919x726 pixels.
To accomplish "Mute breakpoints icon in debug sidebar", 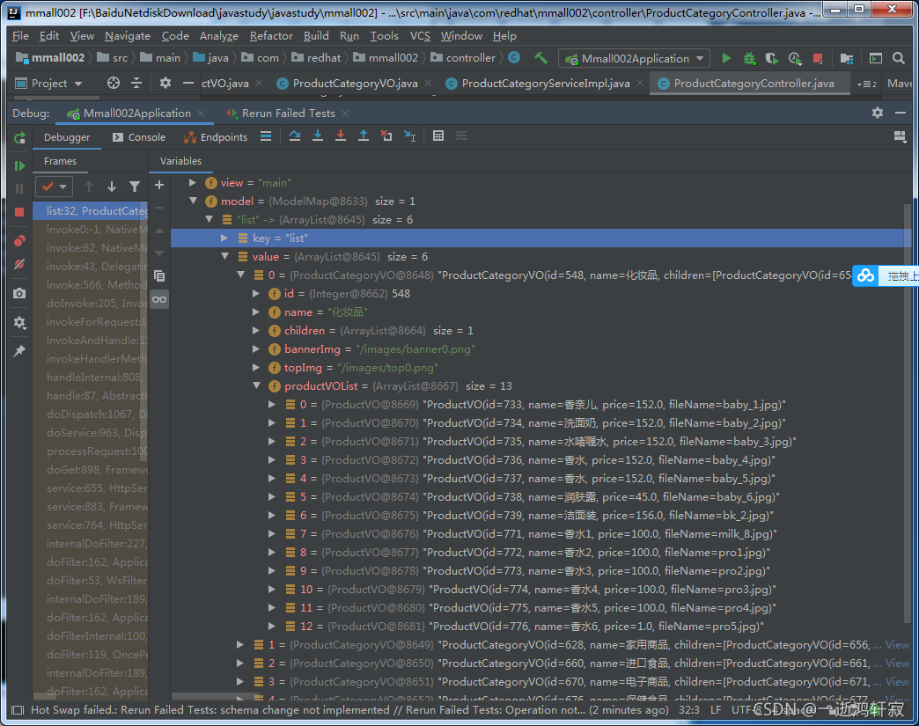I will pyautogui.click(x=19, y=264).
